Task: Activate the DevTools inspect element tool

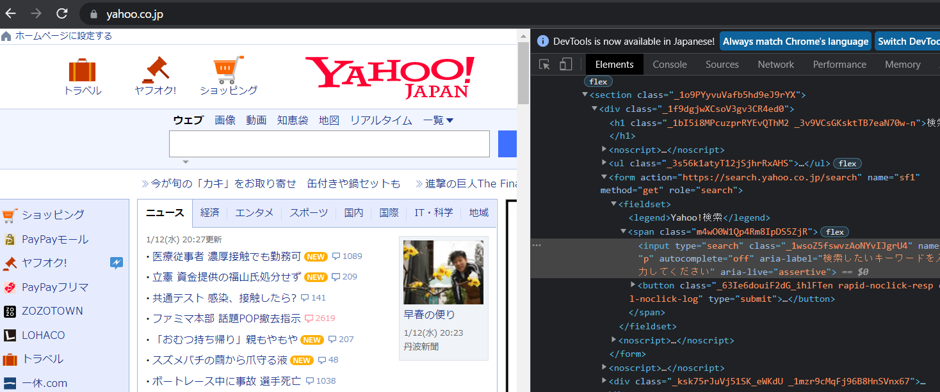Action: pyautogui.click(x=545, y=65)
